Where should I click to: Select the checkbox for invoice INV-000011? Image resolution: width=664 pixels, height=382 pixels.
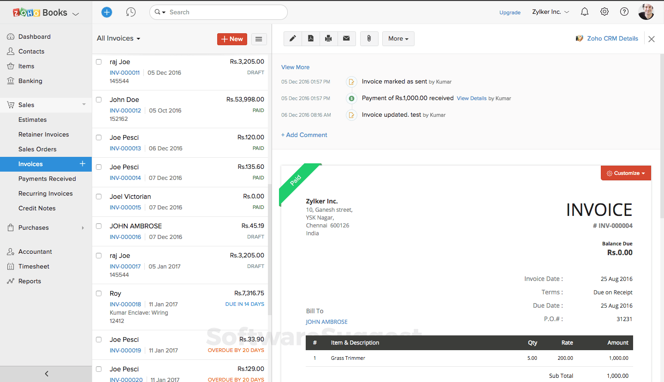pos(98,61)
